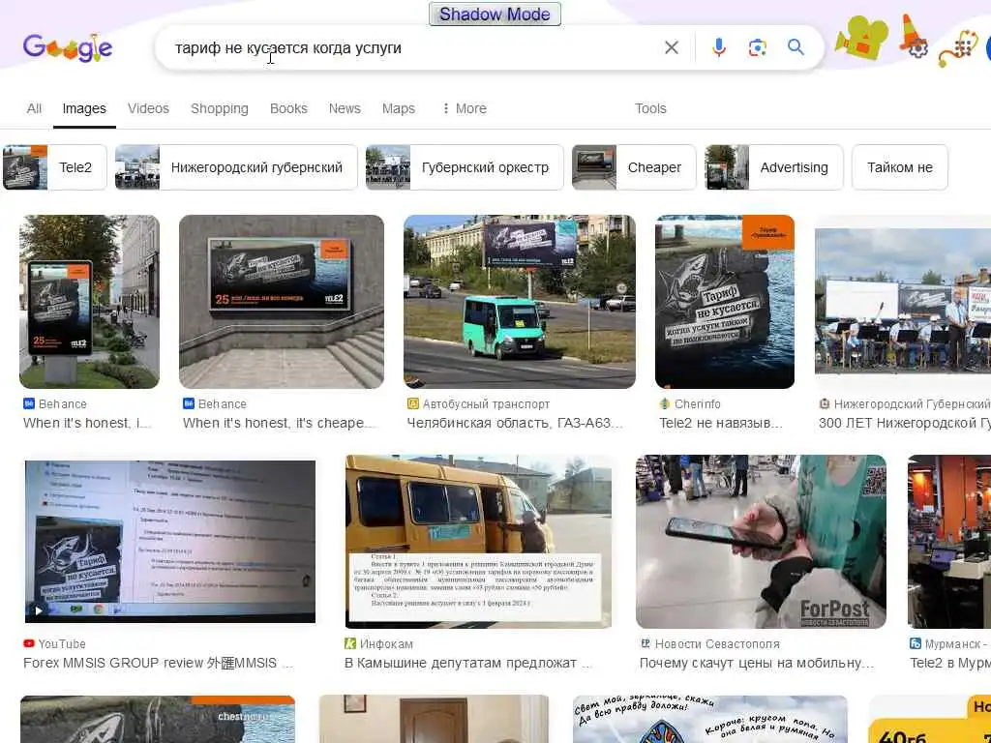This screenshot has width=991, height=743.
Task: Open 'В Камышине депутатам предложат' link
Action: [467, 664]
